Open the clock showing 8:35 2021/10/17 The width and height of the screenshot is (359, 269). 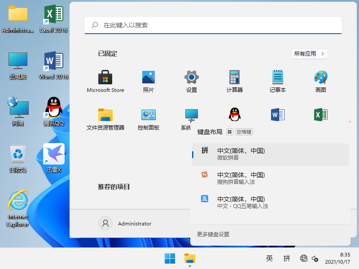tap(338, 258)
